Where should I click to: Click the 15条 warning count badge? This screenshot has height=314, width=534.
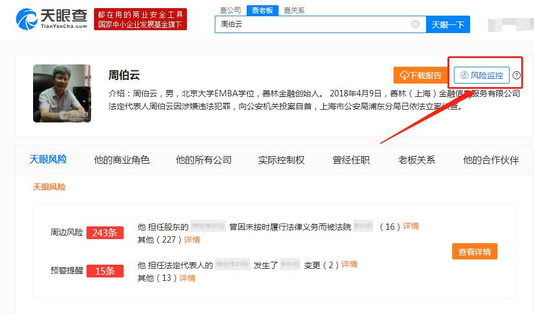point(105,270)
